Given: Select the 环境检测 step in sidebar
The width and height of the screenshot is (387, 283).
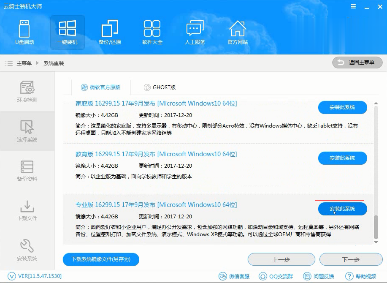Looking at the screenshot, I should [27, 91].
